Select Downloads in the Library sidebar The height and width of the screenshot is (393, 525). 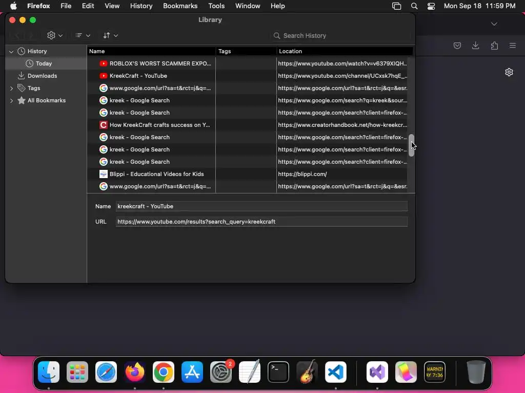click(x=42, y=76)
